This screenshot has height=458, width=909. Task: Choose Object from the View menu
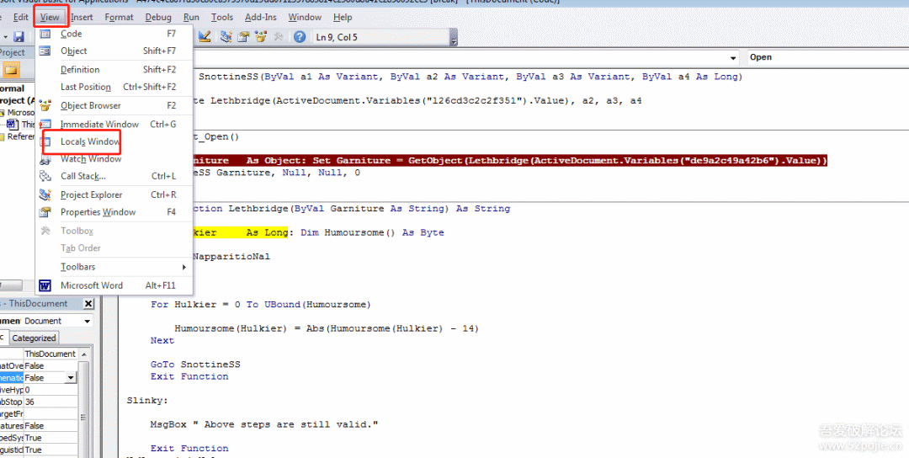coord(114,51)
